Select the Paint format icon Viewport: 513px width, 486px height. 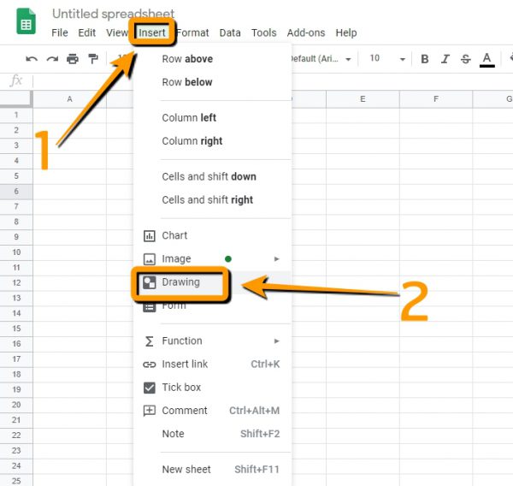click(x=93, y=59)
